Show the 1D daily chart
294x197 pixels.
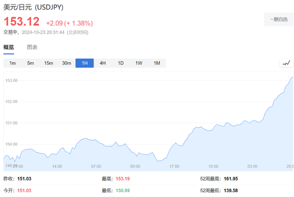[121, 63]
